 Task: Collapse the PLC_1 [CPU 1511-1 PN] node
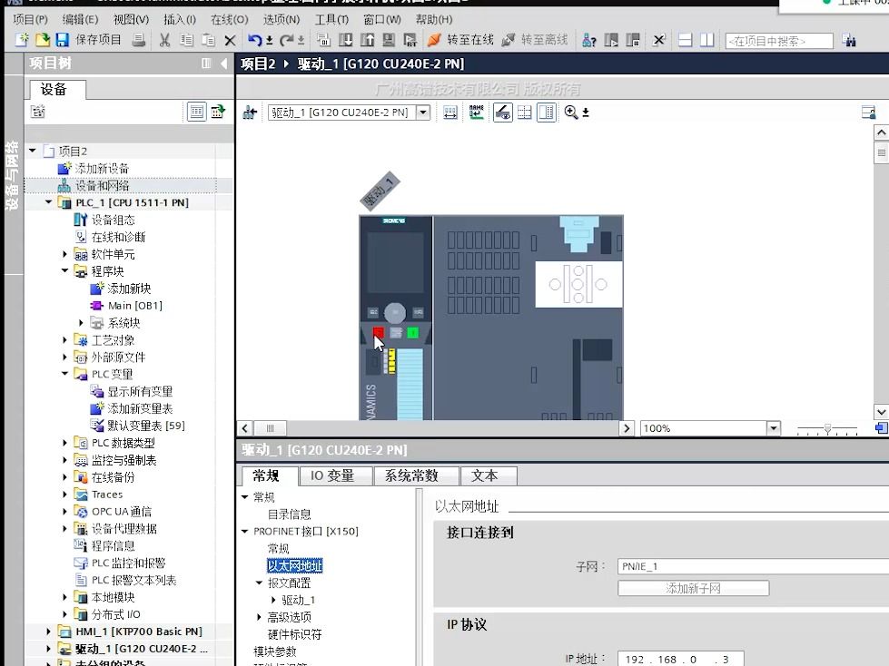(x=49, y=202)
